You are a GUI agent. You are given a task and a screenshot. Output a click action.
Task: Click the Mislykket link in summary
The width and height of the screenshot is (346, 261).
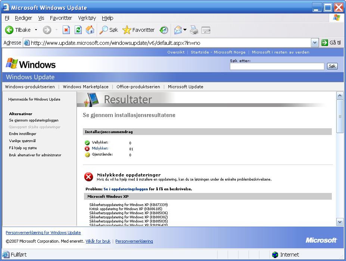point(100,148)
